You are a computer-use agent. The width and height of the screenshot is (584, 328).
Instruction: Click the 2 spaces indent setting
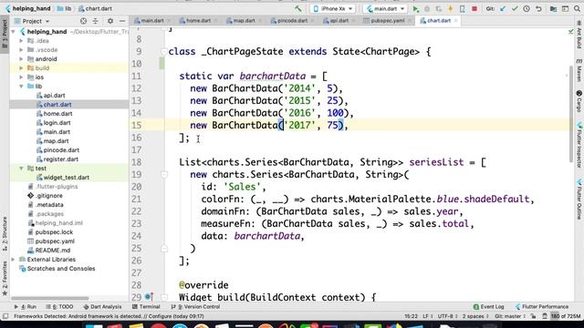[x=475, y=316]
